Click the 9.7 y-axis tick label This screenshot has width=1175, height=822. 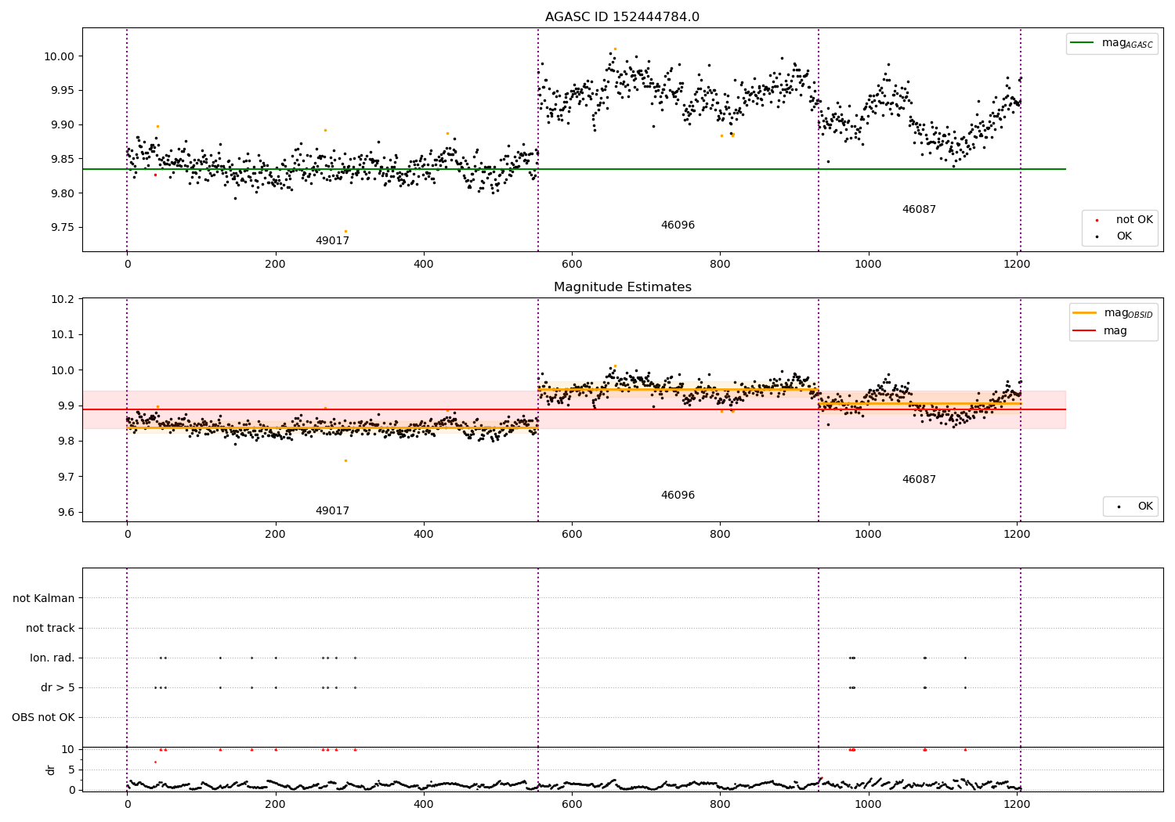pyautogui.click(x=67, y=477)
